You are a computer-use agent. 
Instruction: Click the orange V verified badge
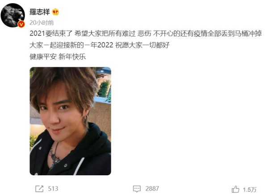coord(21,25)
